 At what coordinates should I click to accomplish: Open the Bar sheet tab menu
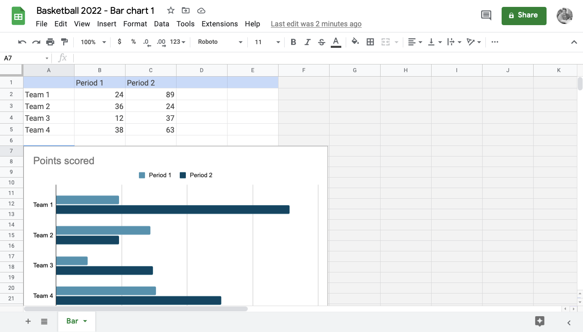coord(85,321)
